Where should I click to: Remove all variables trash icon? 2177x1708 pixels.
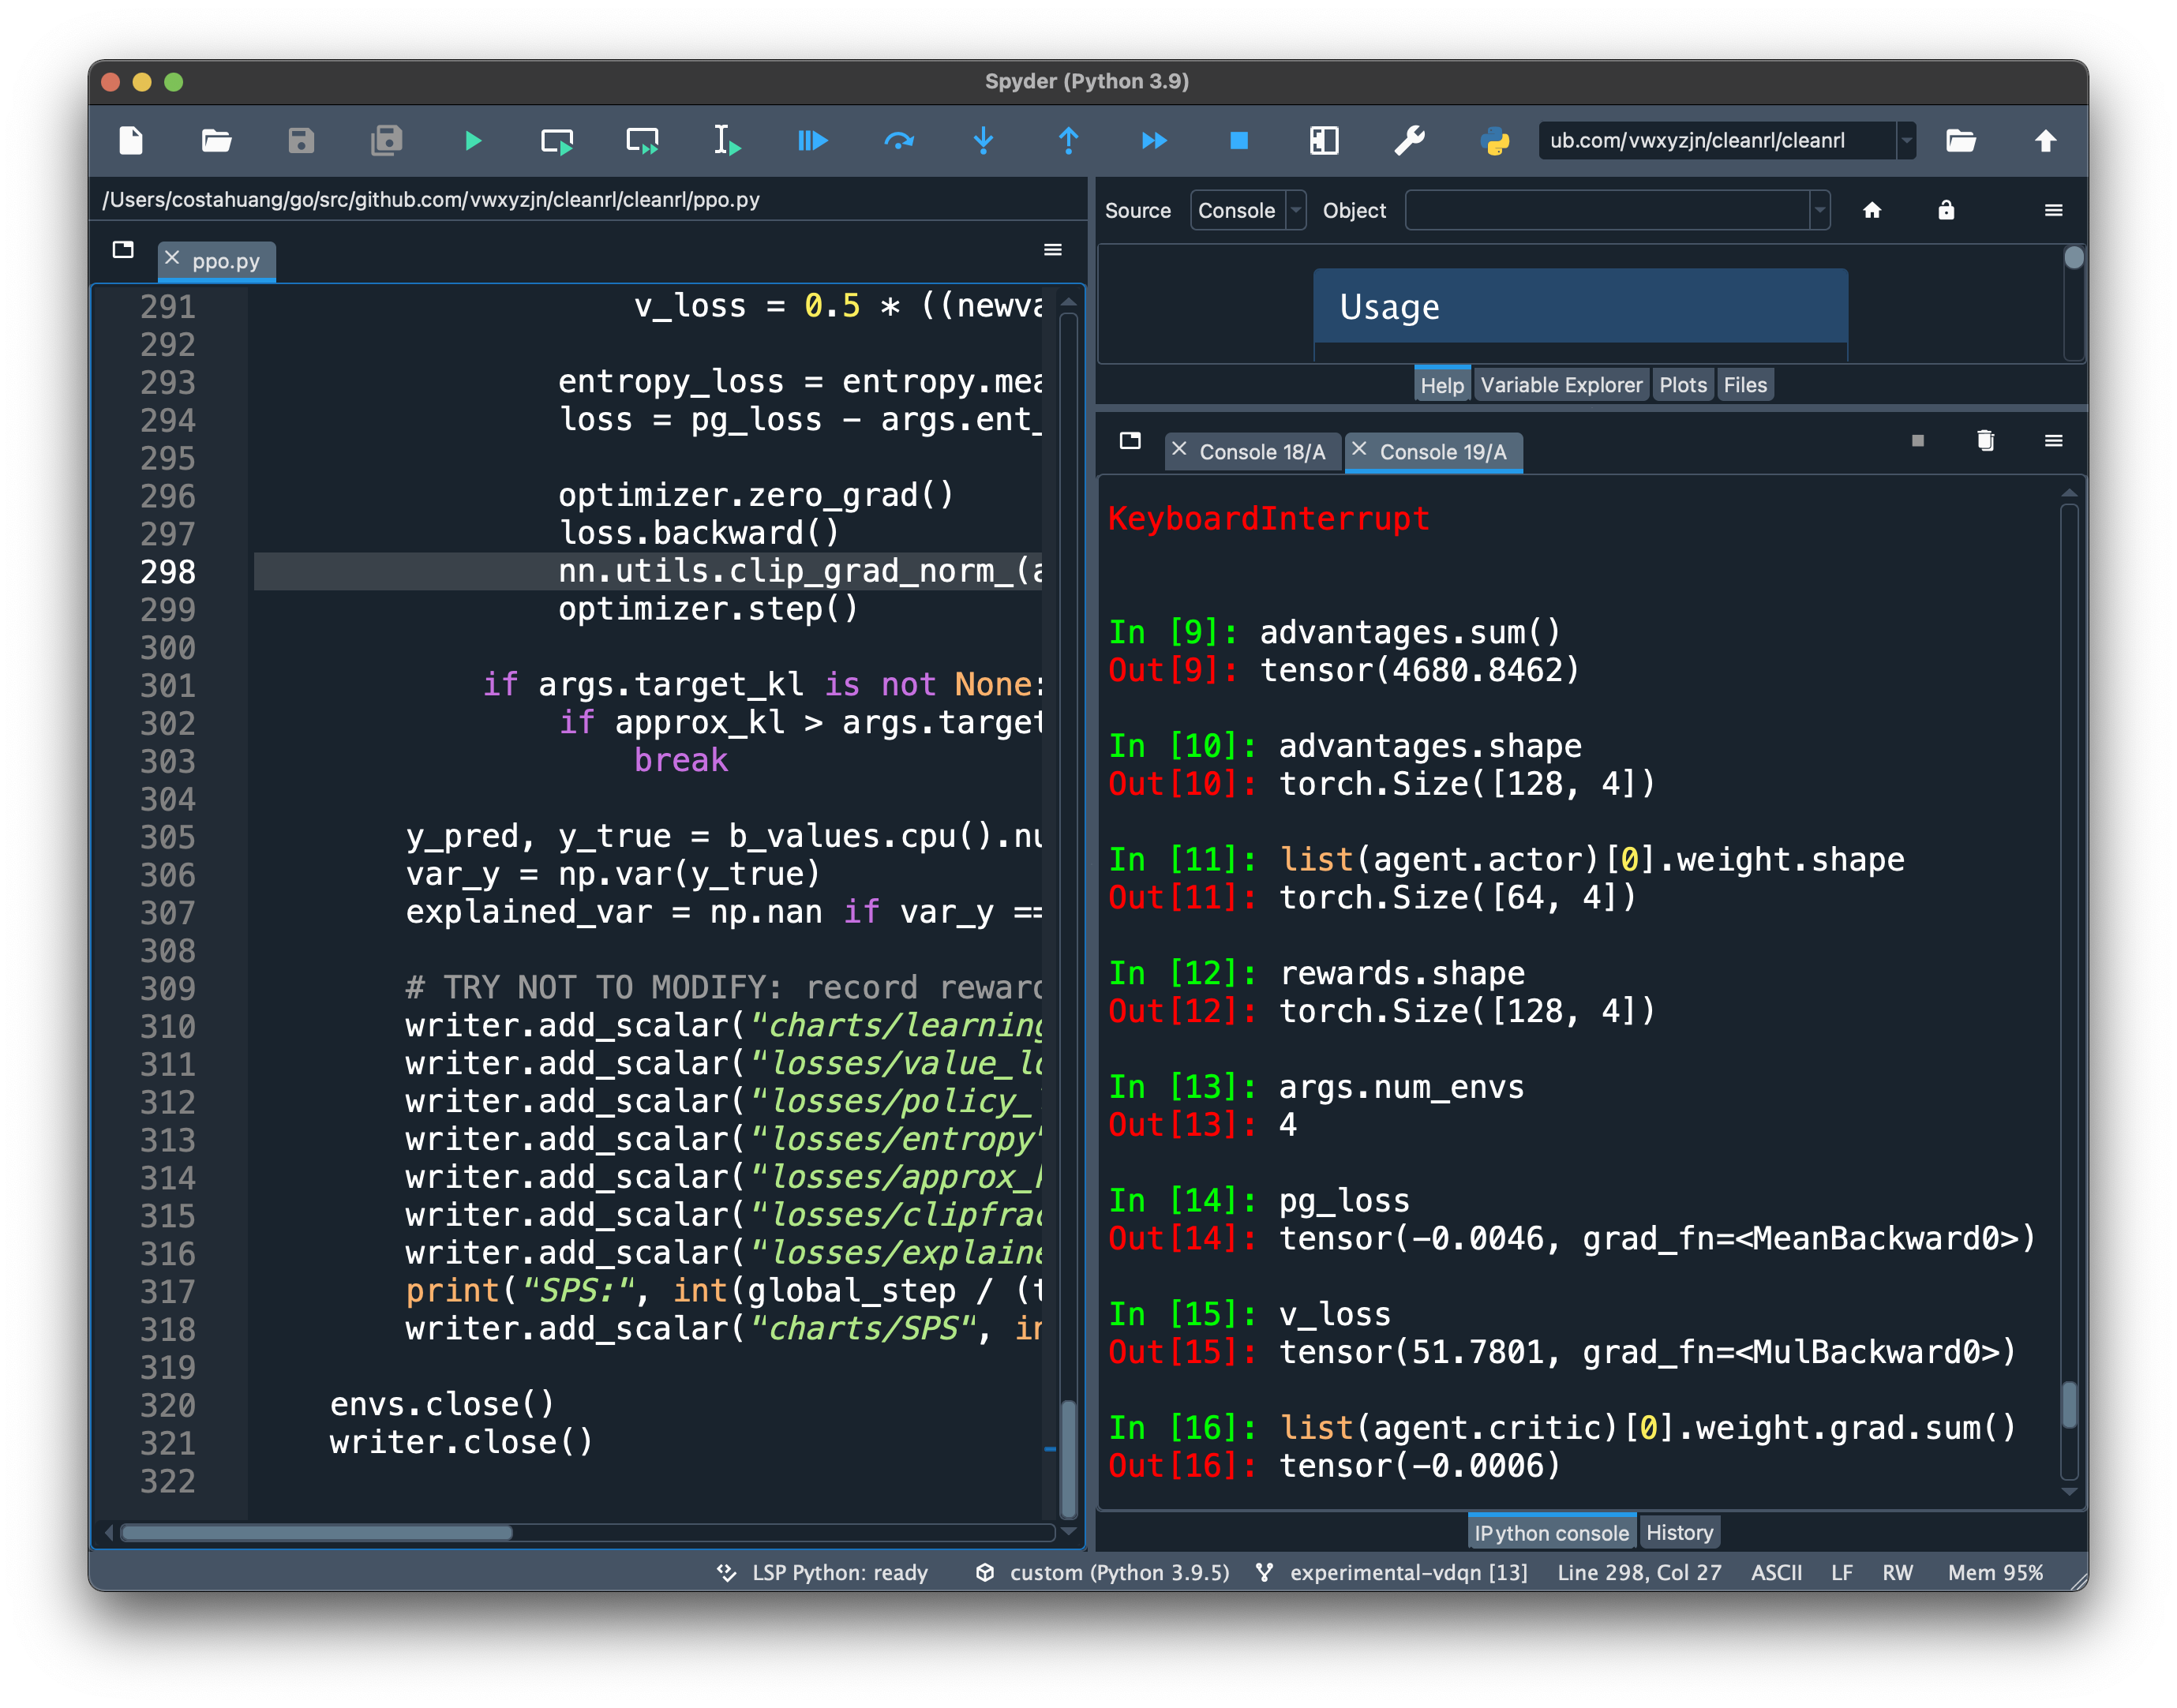(x=1985, y=441)
